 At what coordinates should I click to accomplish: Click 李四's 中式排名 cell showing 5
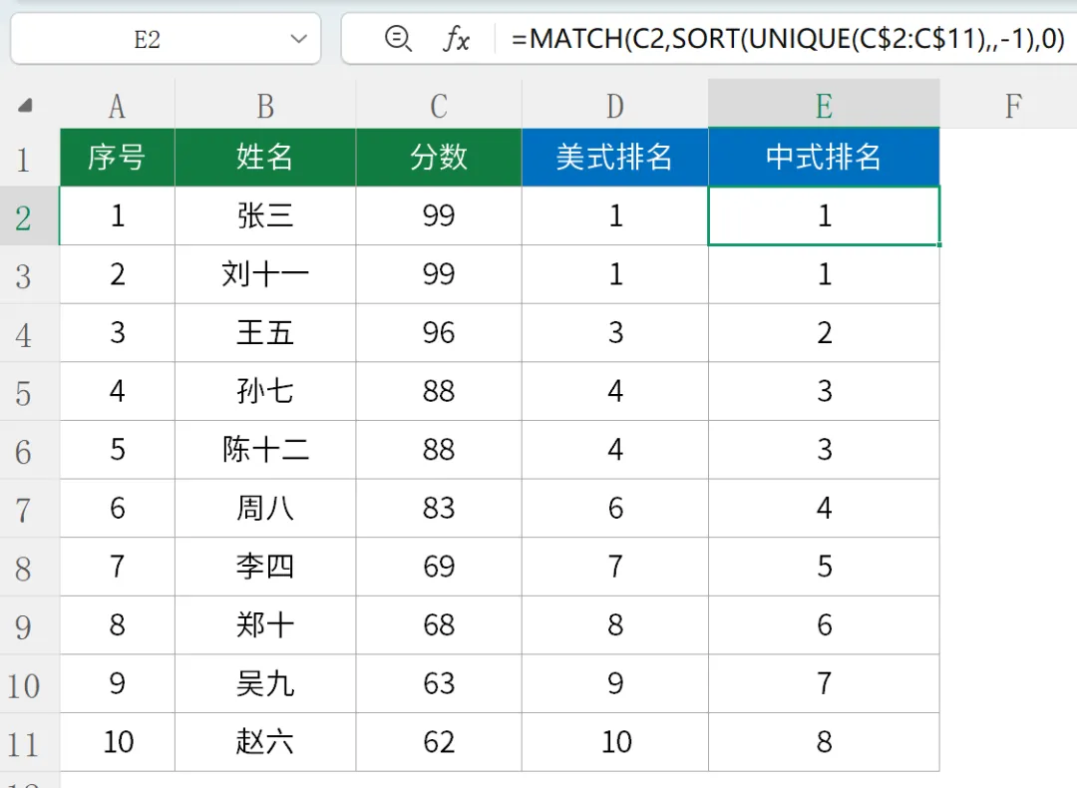(x=824, y=567)
